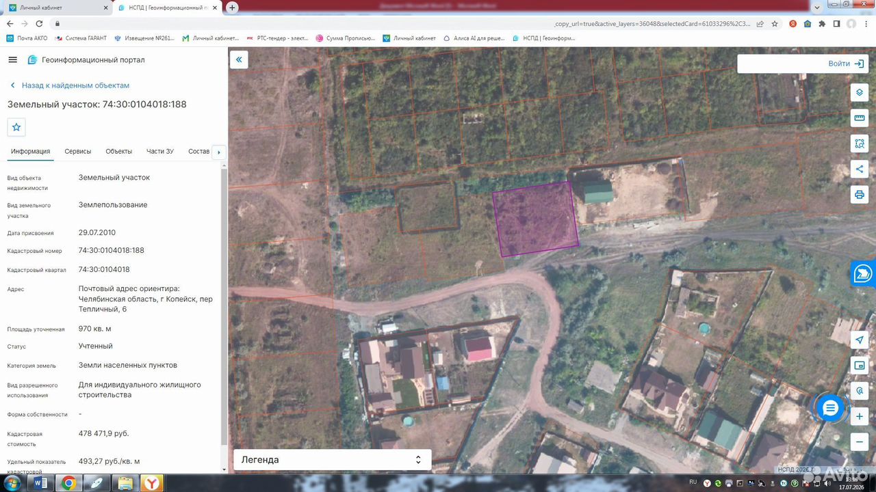Click the Войти login button
This screenshot has width=876, height=492.
click(x=846, y=64)
